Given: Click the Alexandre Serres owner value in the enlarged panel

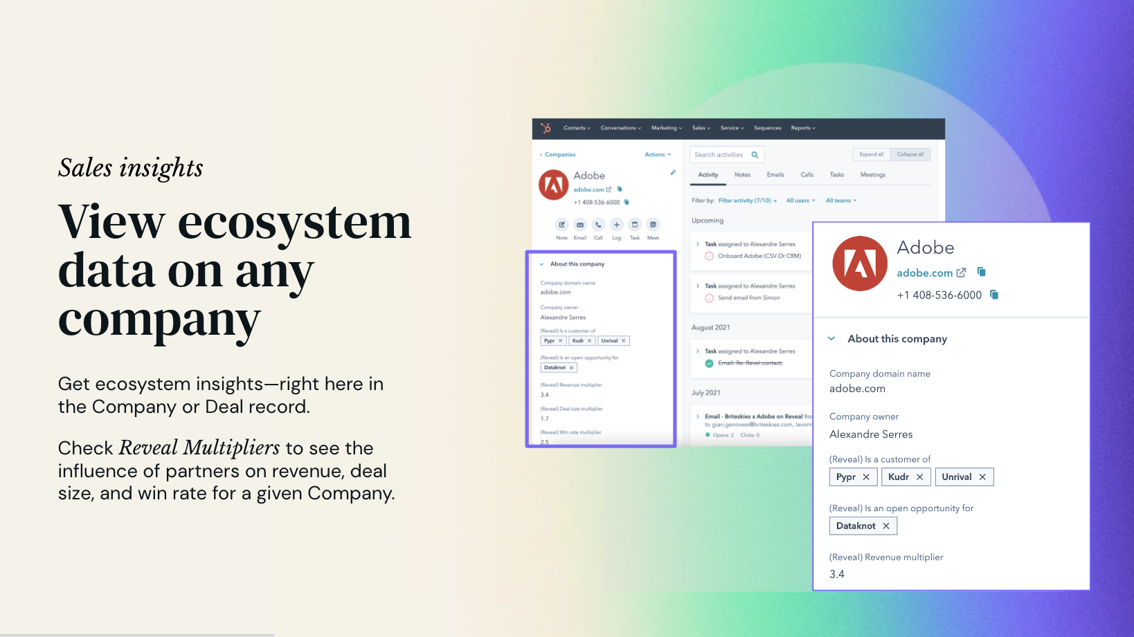Looking at the screenshot, I should 871,434.
